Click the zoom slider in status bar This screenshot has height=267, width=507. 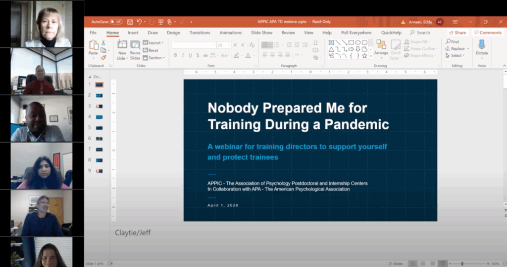click(463, 264)
